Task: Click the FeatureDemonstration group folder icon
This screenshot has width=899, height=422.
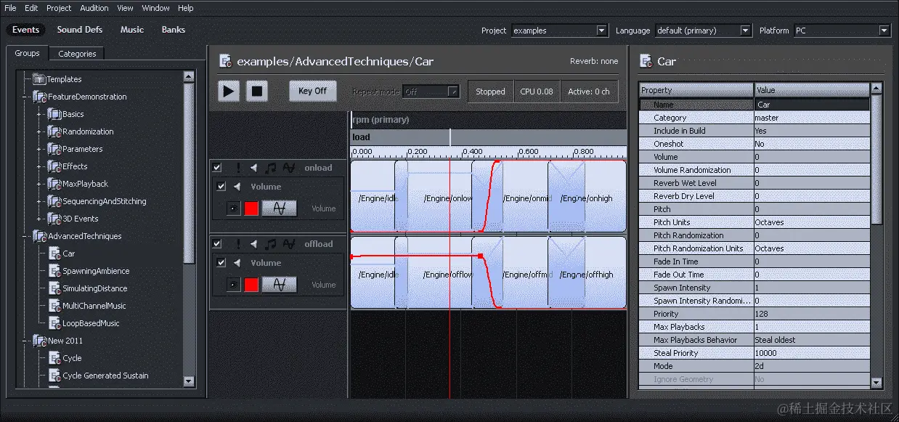Action: pyautogui.click(x=39, y=97)
